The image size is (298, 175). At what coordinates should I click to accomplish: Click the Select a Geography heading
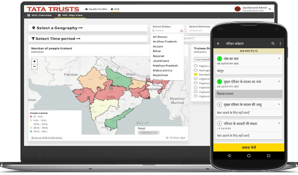[x=60, y=28]
